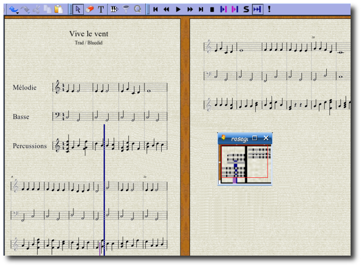
Task: Click the Rewind button
Action: [166, 9]
